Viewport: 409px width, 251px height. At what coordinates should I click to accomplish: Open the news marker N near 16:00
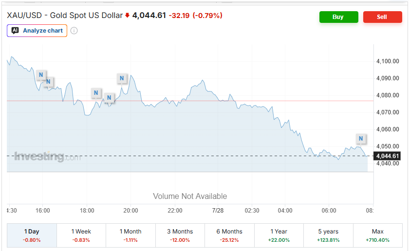pyautogui.click(x=41, y=75)
